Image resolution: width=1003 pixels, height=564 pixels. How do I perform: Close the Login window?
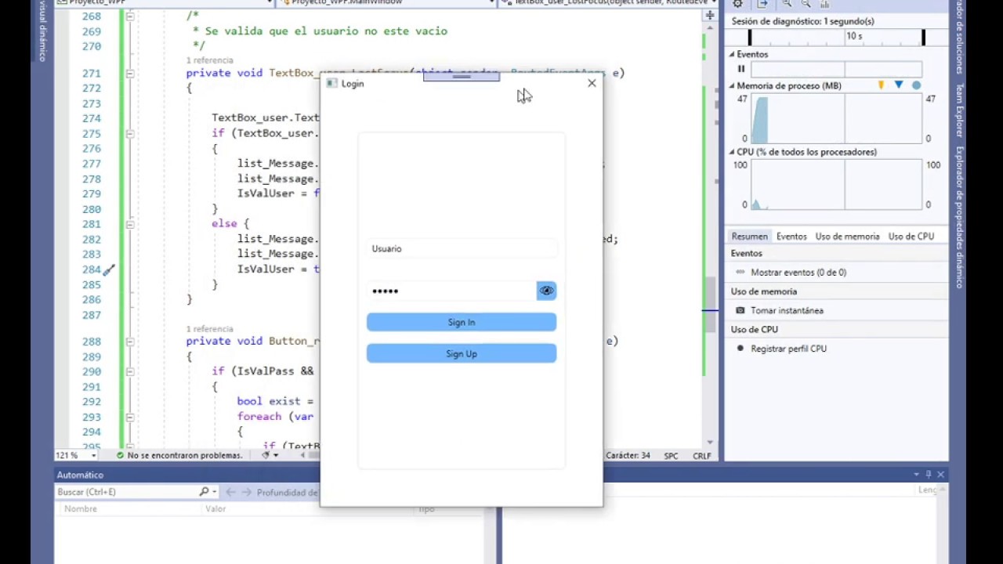tap(592, 83)
